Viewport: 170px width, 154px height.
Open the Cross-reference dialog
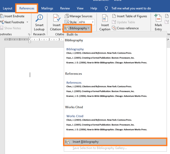click(125, 28)
